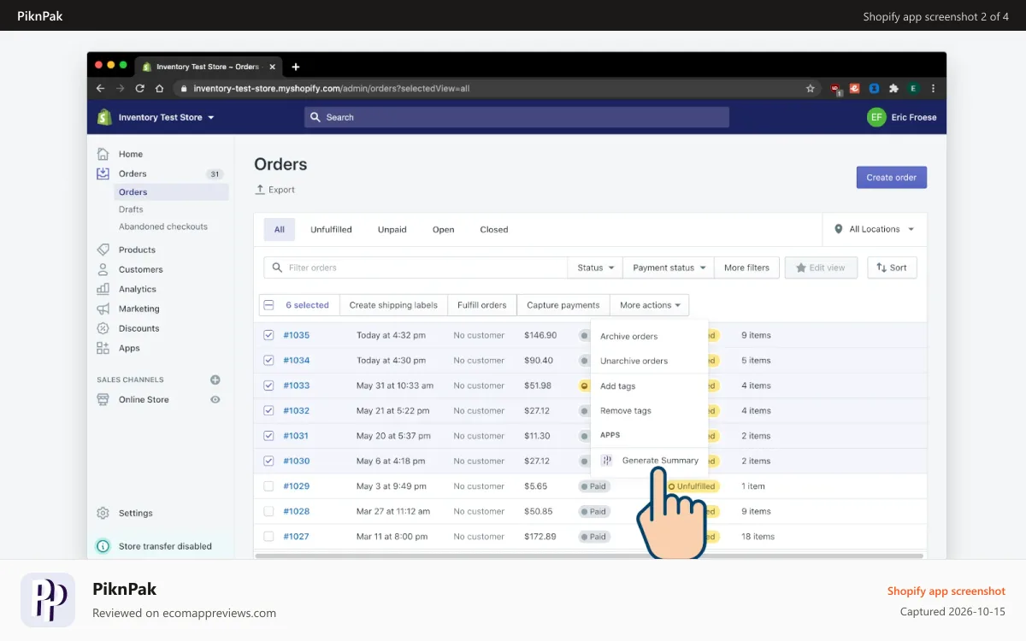Check order #1027
Viewport: 1026px width, 641px height.
tap(268, 537)
